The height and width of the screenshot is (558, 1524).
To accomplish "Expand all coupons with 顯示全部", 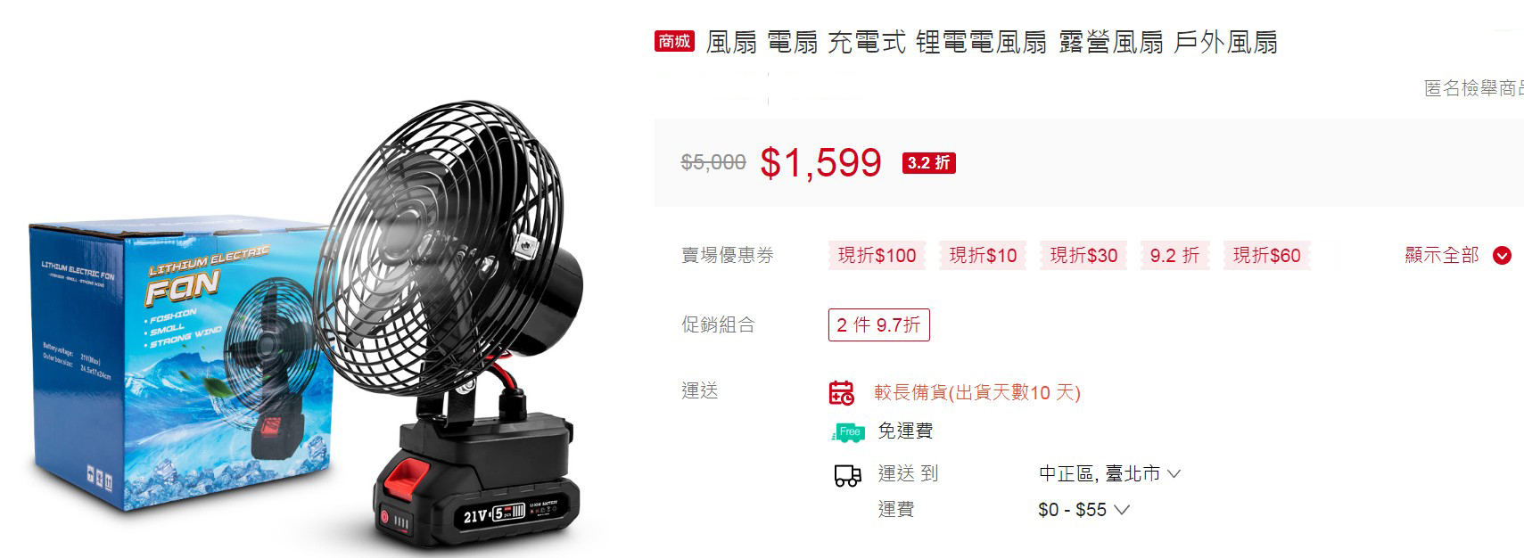I will click(x=1442, y=256).
